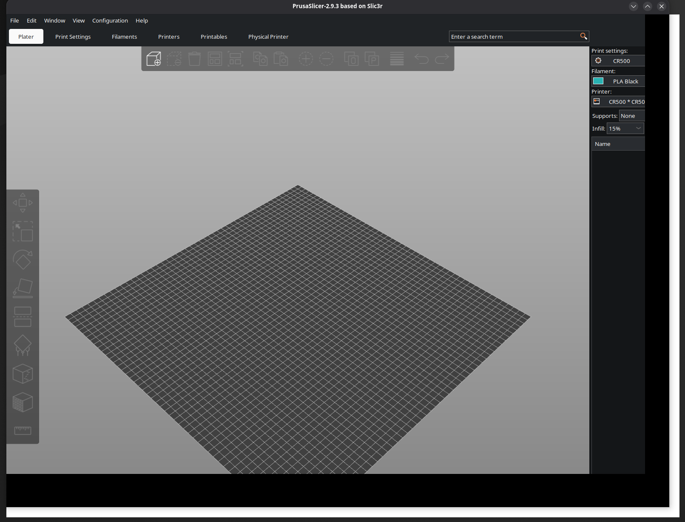Image resolution: width=685 pixels, height=522 pixels.
Task: Select the Rotate tool
Action: pos(23,260)
